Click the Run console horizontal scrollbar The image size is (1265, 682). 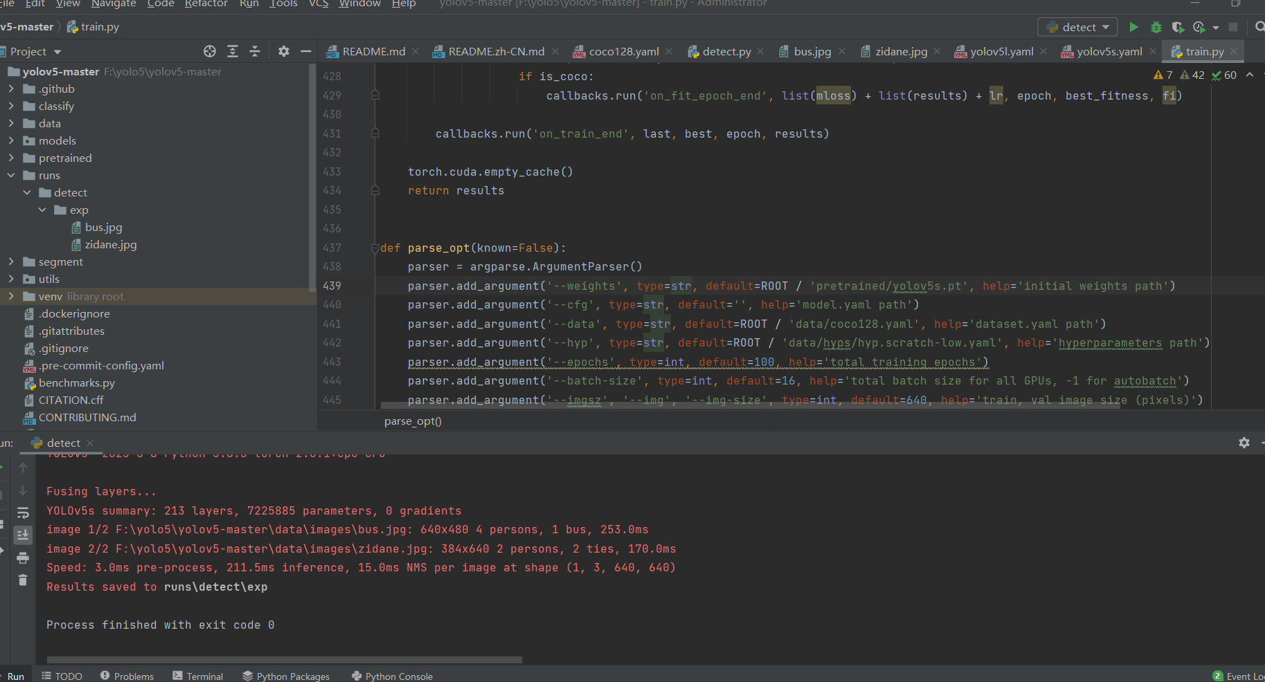pos(284,659)
